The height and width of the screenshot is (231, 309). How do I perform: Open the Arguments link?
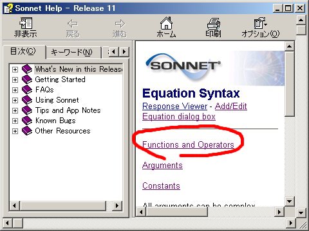click(x=162, y=166)
